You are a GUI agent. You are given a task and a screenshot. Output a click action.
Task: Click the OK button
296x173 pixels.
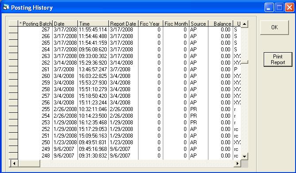[274, 27]
